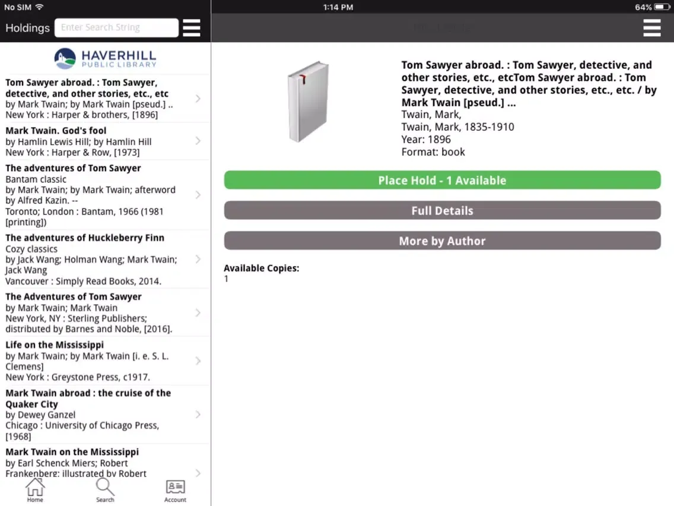
Task: Expand chevron for Sterling Publishers Tom Sawyer
Action: (198, 313)
